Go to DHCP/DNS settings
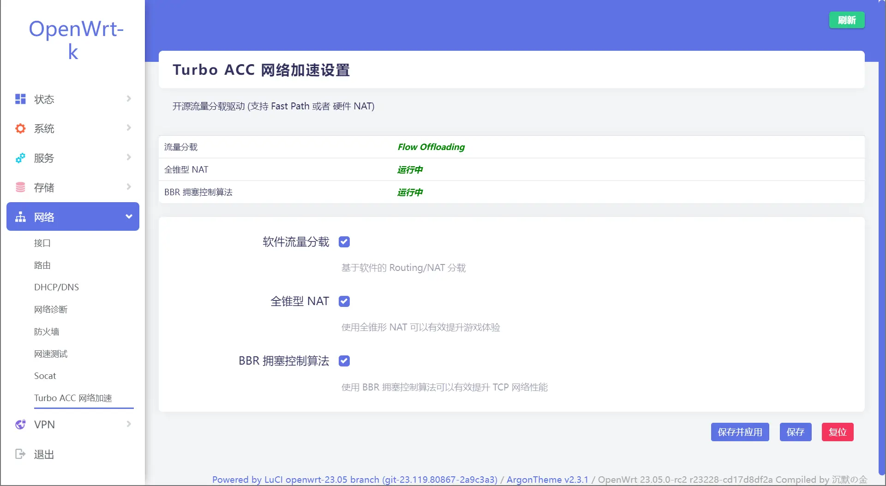Image resolution: width=886 pixels, height=486 pixels. (x=56, y=287)
